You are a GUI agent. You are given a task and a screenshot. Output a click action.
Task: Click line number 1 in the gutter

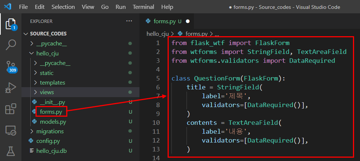pos(158,43)
